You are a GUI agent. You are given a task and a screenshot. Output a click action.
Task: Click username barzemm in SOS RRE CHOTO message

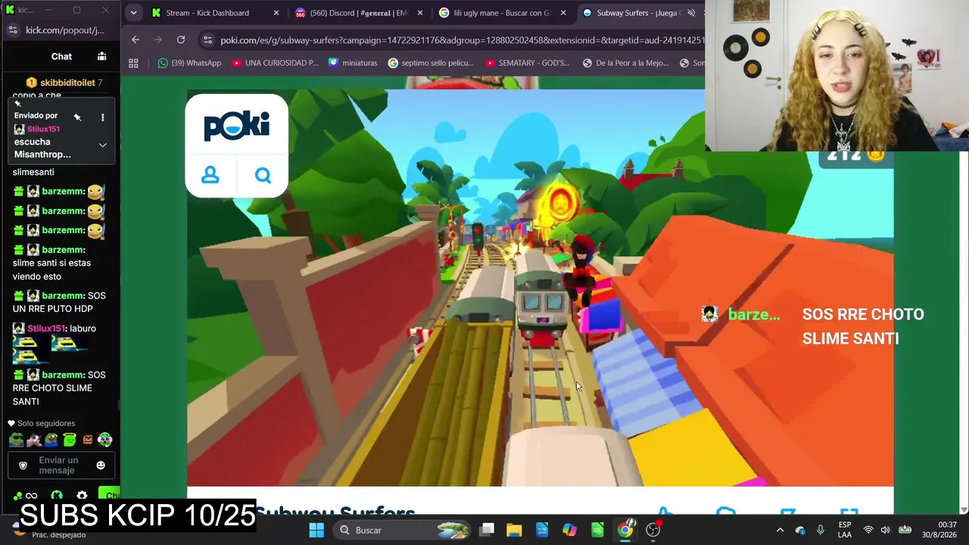click(x=64, y=375)
